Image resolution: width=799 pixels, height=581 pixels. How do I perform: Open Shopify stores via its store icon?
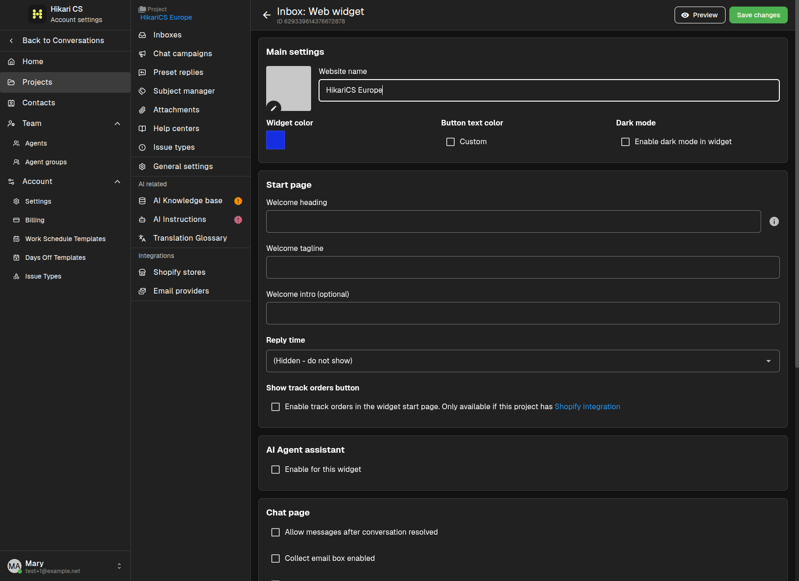coord(142,272)
